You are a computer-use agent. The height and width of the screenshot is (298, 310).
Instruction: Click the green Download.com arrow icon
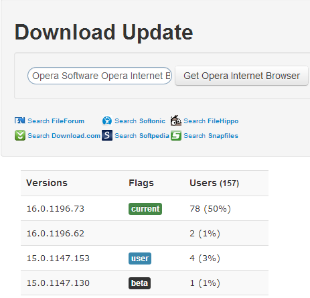[x=20, y=135]
